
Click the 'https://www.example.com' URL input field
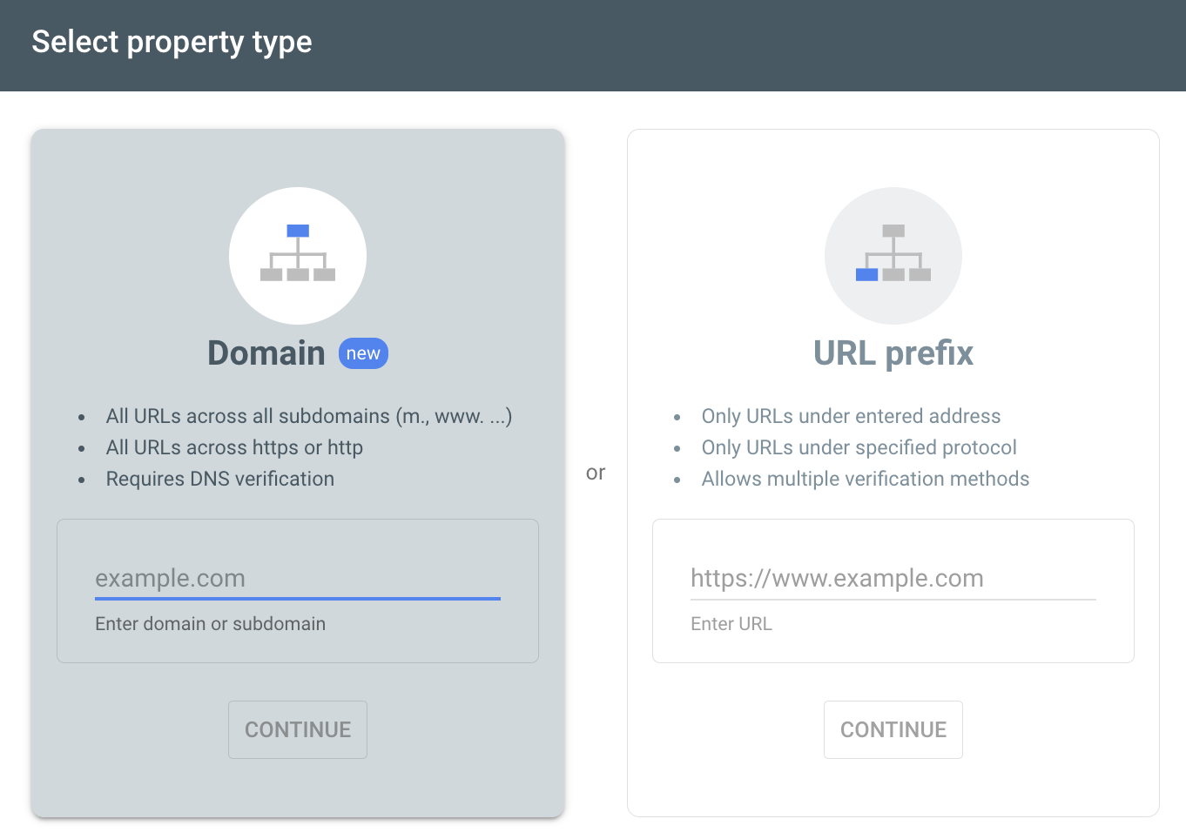(893, 578)
